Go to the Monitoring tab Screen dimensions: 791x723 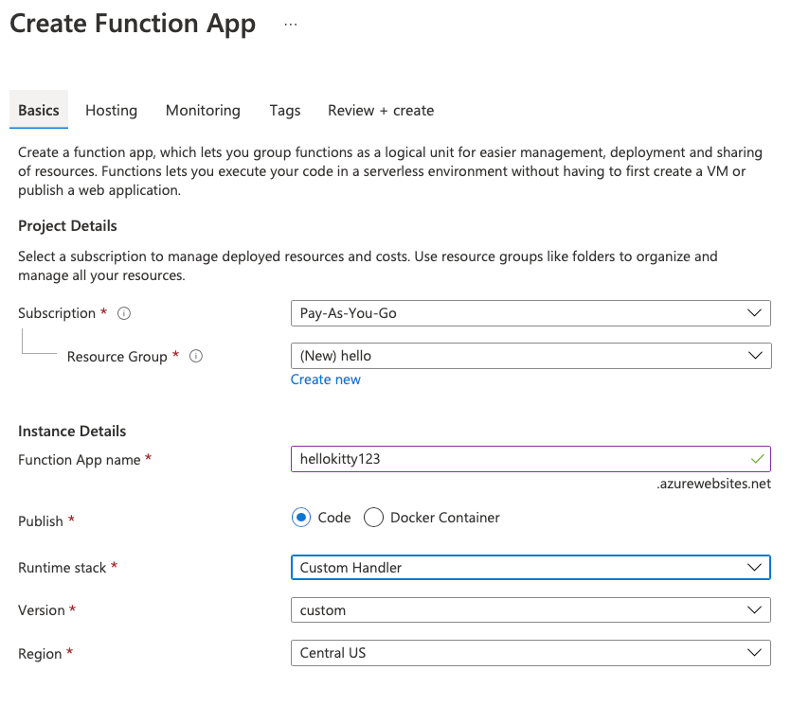(x=203, y=111)
